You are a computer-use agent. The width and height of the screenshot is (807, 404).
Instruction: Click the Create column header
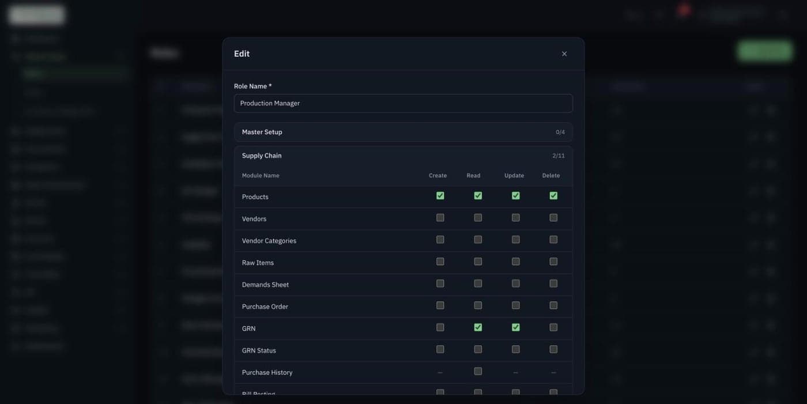point(438,175)
